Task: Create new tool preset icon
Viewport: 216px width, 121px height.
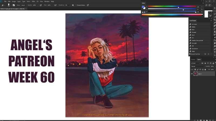Action: pyautogui.click(x=205, y=54)
